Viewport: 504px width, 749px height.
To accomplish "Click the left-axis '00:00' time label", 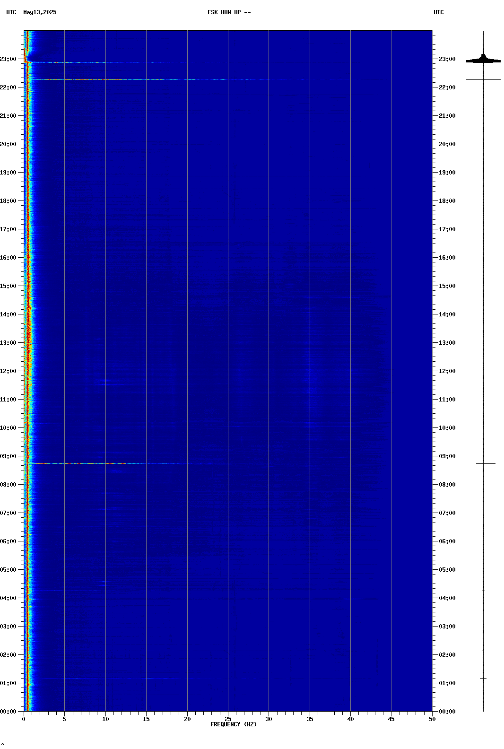I will [8, 712].
